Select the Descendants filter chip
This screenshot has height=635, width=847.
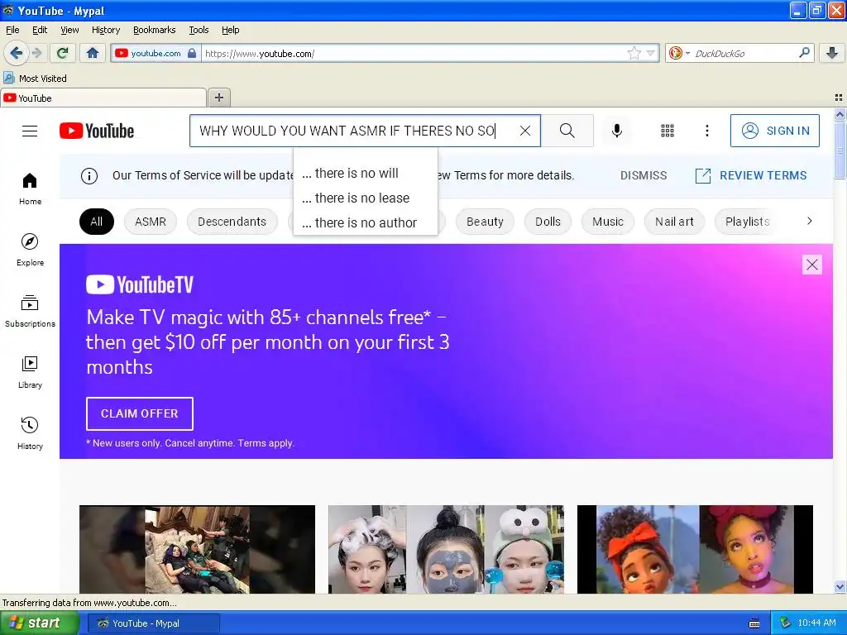[232, 222]
